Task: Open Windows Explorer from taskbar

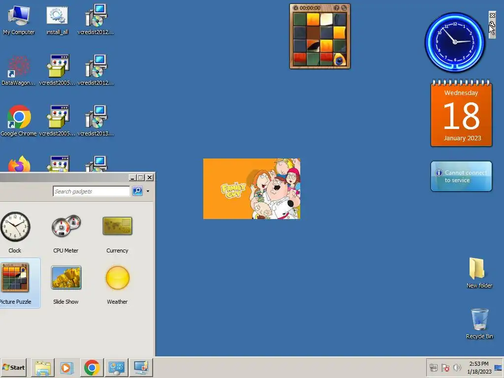Action: [x=42, y=367]
